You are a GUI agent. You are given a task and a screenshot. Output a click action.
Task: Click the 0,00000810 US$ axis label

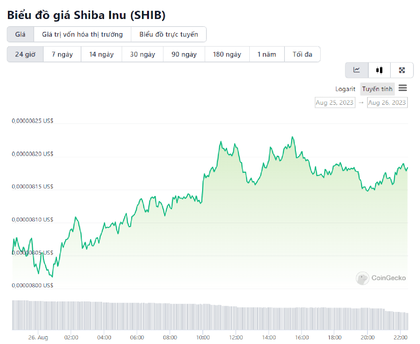point(32,220)
